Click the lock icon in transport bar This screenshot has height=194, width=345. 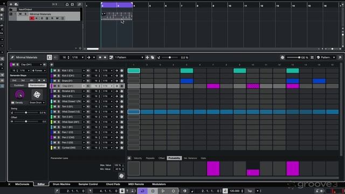pos(122,191)
